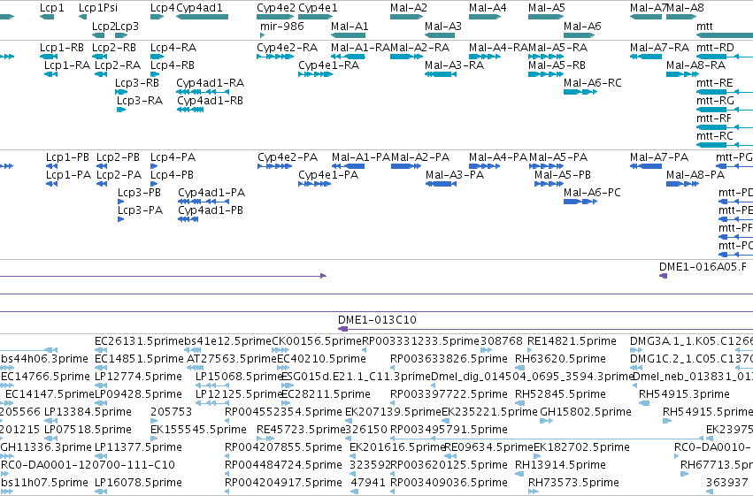Open the bs44h06.3prime EST label
This screenshot has height=496, width=753.
click(x=44, y=358)
